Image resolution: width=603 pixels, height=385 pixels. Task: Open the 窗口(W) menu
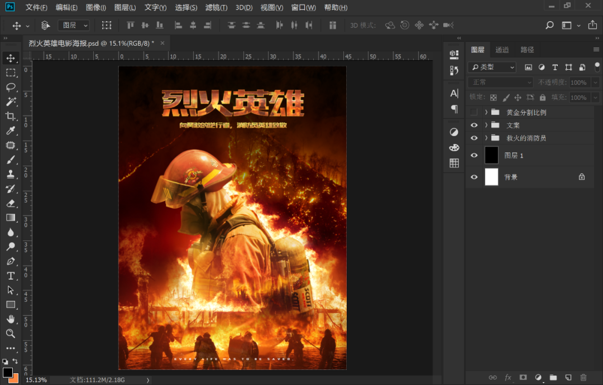pyautogui.click(x=303, y=7)
